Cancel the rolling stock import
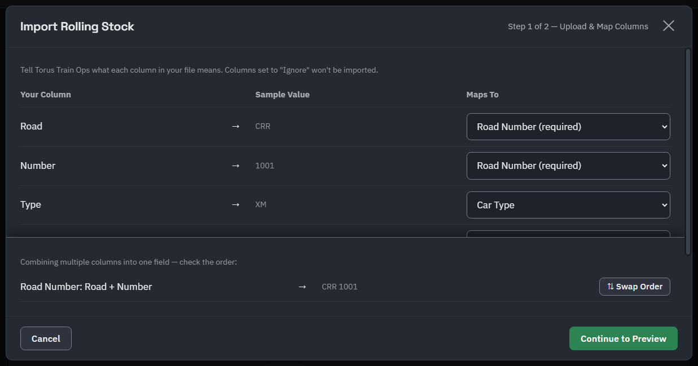Image resolution: width=698 pixels, height=366 pixels. [46, 338]
